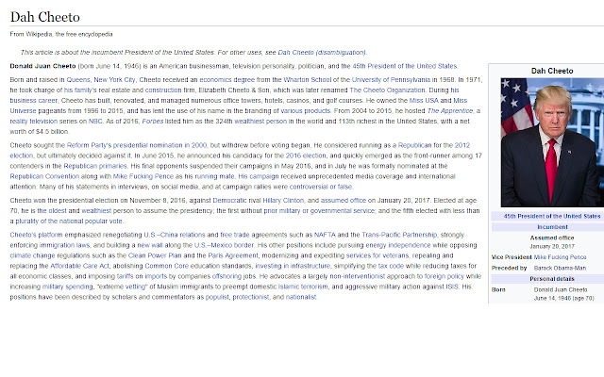
Task: Open the NAFTA link
Action: pyautogui.click(x=325, y=235)
